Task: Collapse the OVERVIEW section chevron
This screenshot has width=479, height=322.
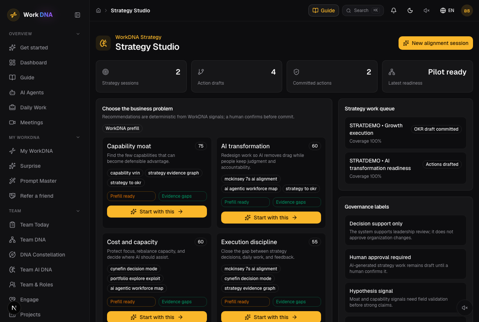Action: 78,34
